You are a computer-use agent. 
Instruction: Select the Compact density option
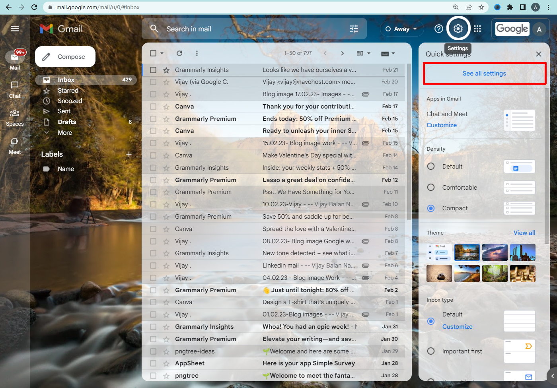click(431, 208)
